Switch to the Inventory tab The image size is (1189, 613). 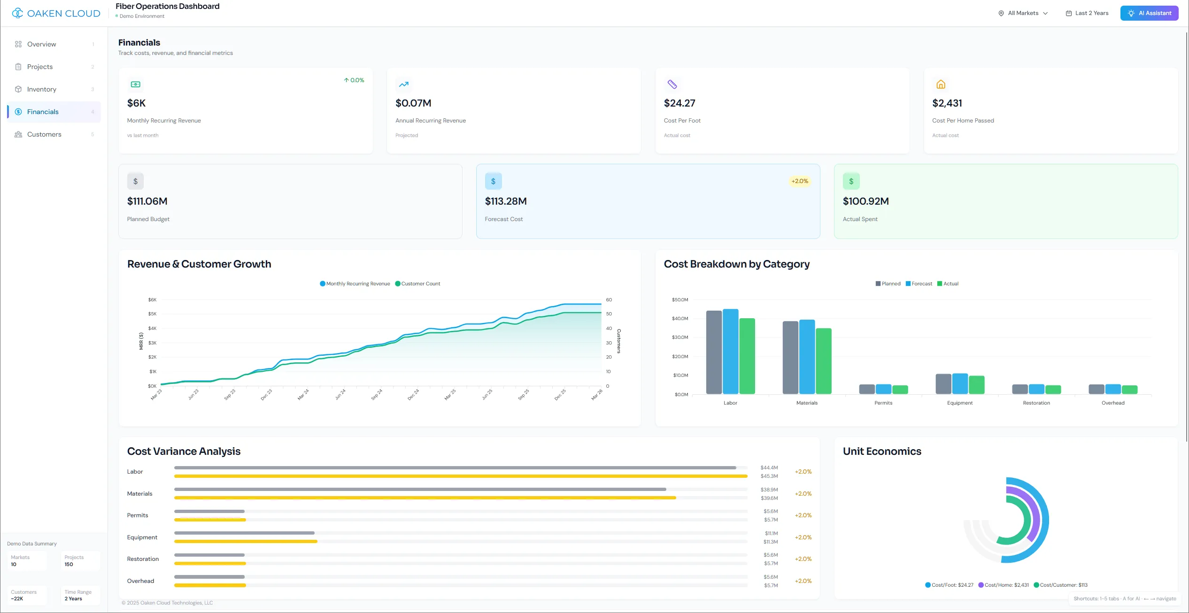click(54, 89)
